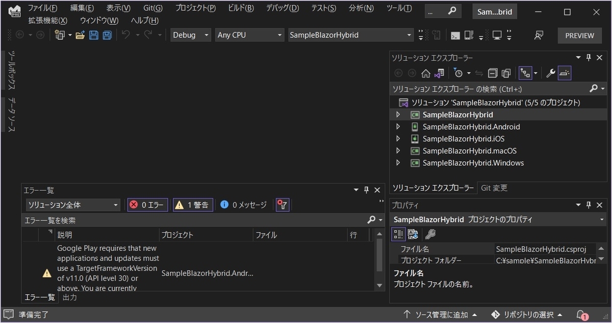Image resolution: width=612 pixels, height=323 pixels.
Task: Click Error List search magnifier icon
Action: point(371,220)
